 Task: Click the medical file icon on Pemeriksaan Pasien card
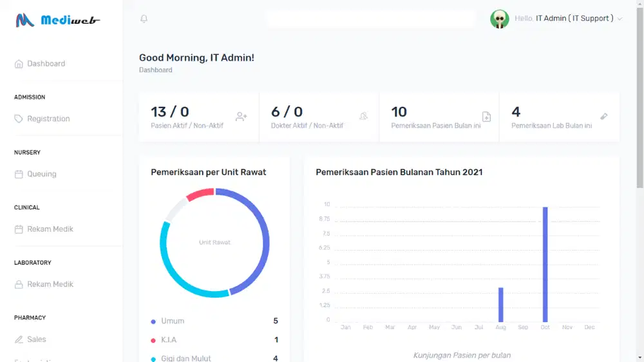coord(486,117)
